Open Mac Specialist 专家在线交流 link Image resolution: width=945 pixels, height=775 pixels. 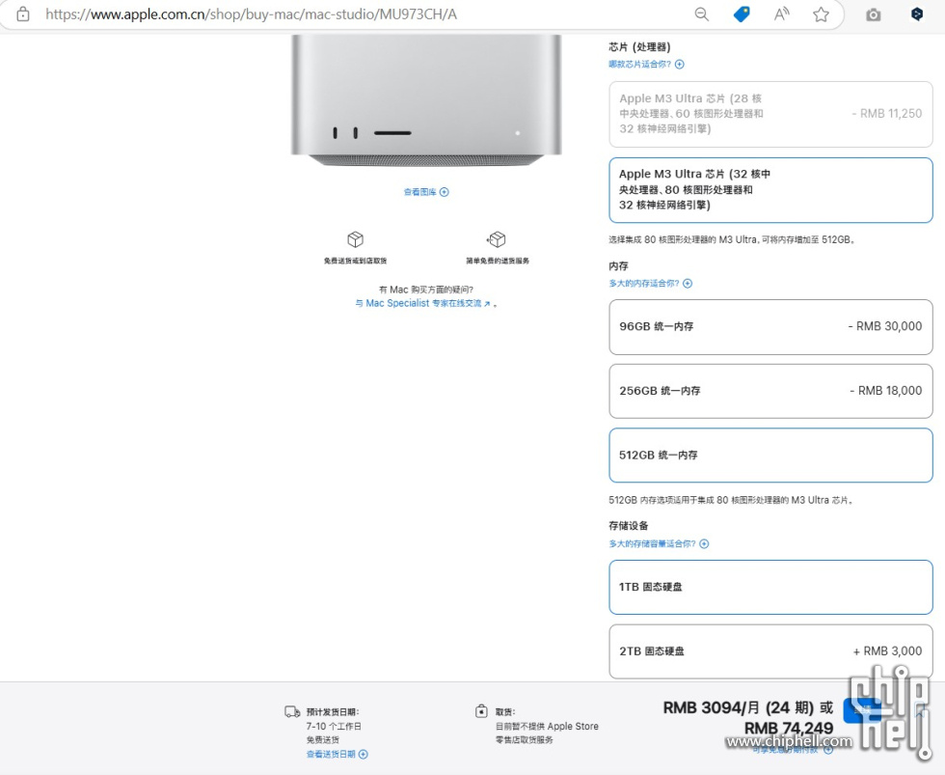(x=422, y=303)
